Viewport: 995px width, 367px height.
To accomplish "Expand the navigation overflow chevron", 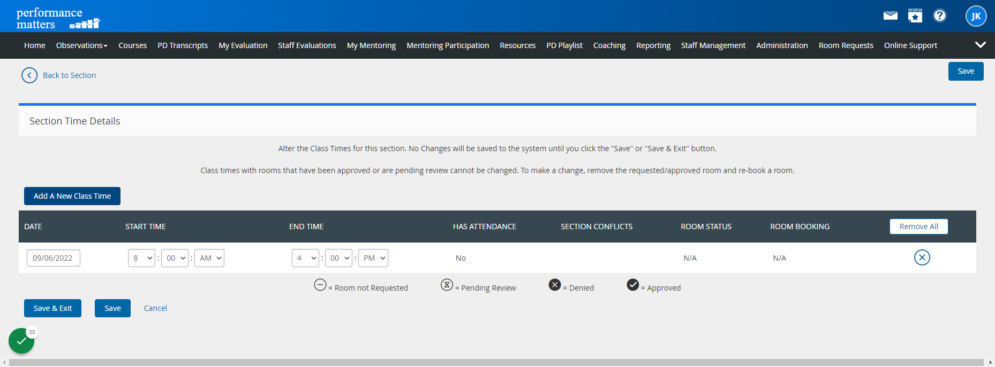I will coord(981,45).
